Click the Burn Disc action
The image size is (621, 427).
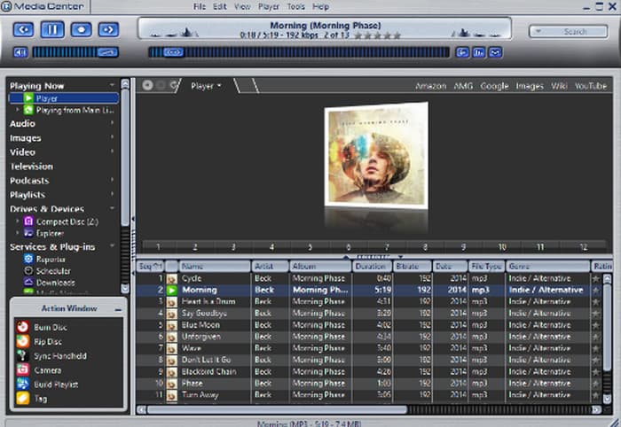[x=50, y=327]
